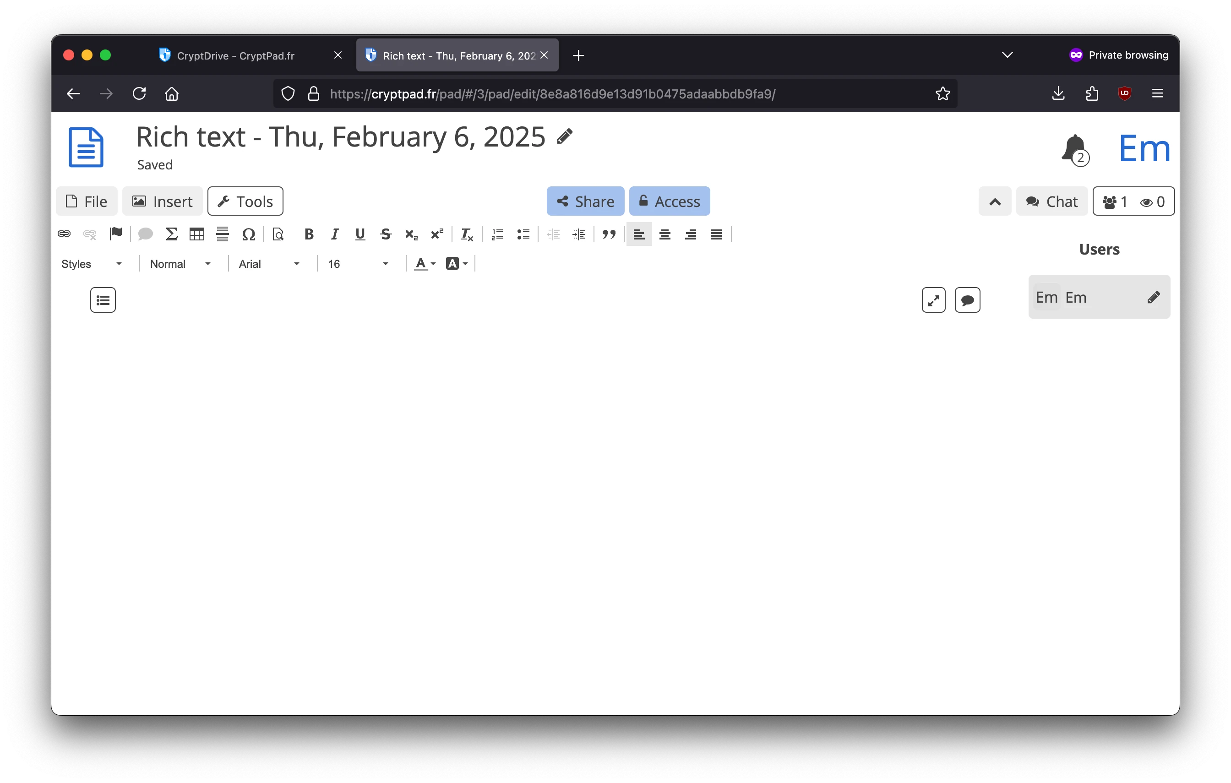The height and width of the screenshot is (783, 1231).
Task: Insert a blockquote
Action: pos(608,234)
